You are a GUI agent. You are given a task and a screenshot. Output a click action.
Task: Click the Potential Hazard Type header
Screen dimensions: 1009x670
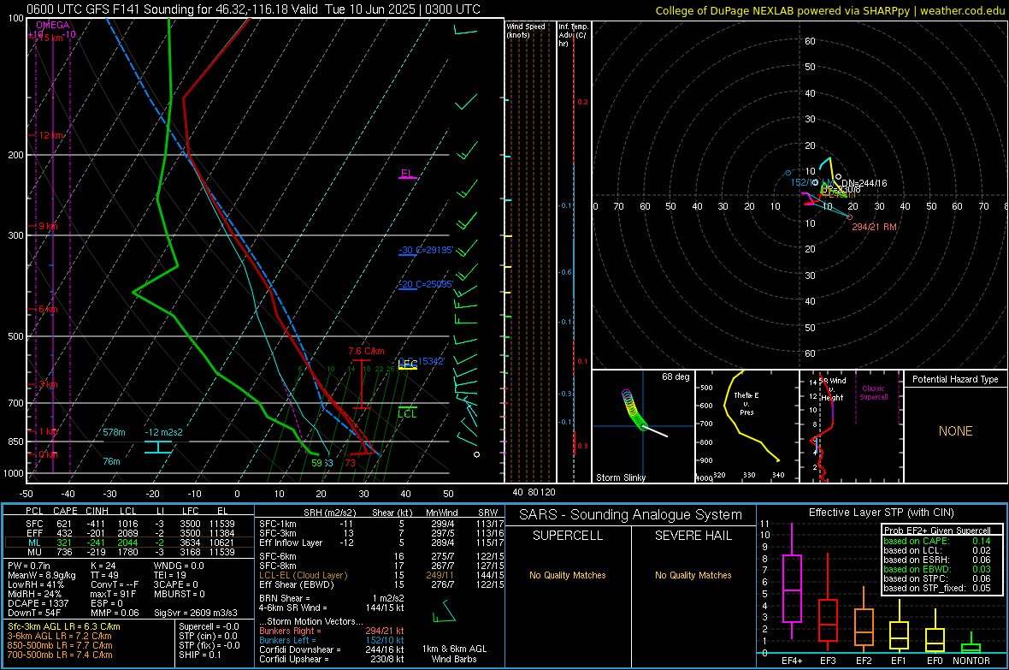955,379
